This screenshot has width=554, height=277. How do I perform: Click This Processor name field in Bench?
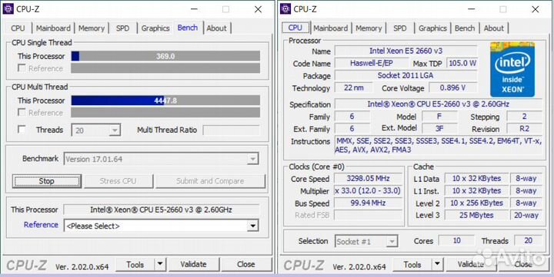pyautogui.click(x=161, y=209)
